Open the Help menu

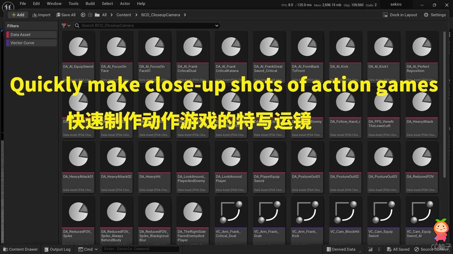141,4
